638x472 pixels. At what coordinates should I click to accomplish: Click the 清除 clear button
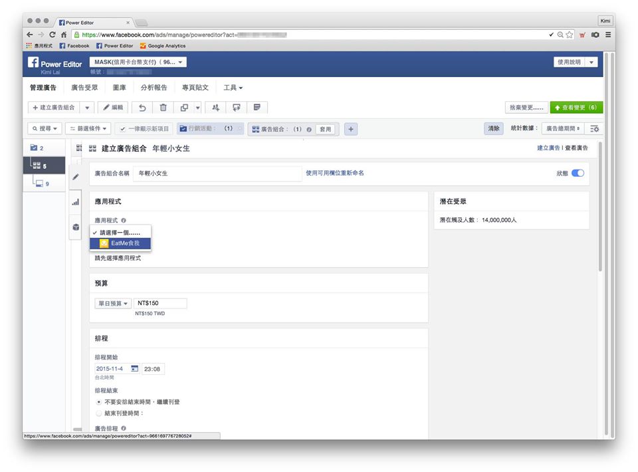(494, 128)
